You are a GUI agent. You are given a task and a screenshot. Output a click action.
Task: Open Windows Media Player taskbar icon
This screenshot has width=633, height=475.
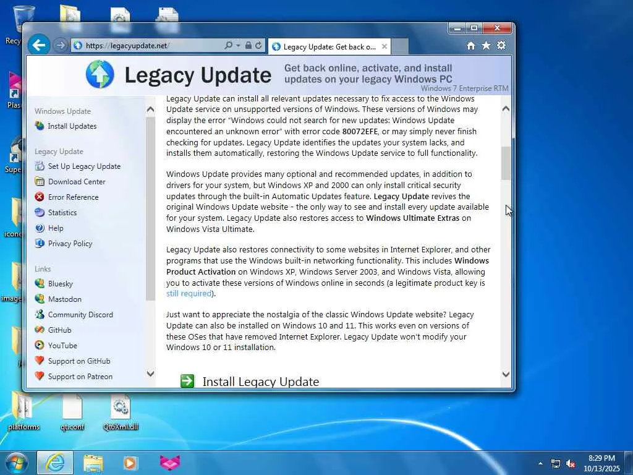click(130, 463)
